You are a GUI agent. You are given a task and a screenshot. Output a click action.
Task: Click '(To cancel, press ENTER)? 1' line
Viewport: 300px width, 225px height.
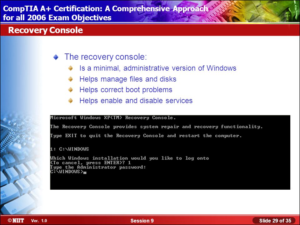click(x=91, y=162)
